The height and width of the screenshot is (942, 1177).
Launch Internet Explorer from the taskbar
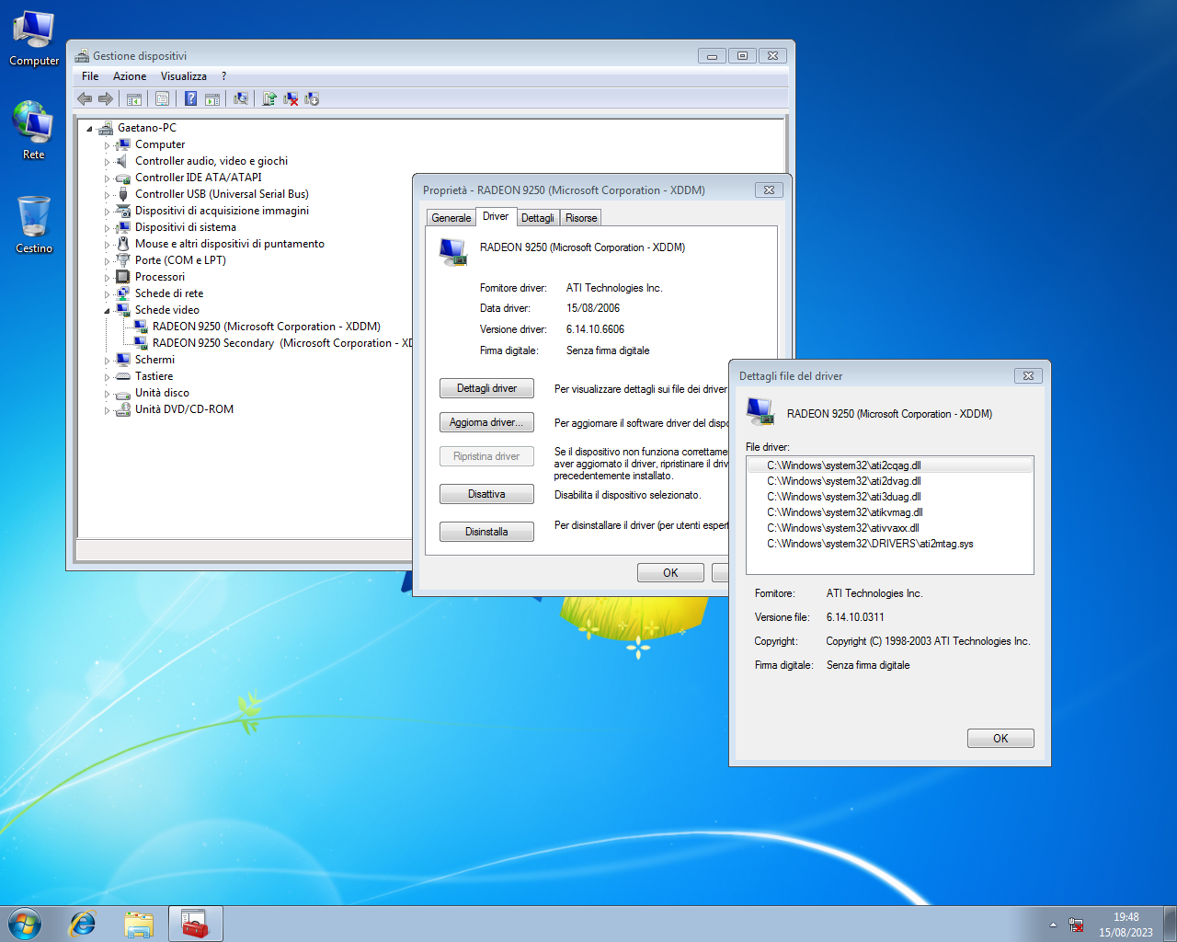coord(83,924)
